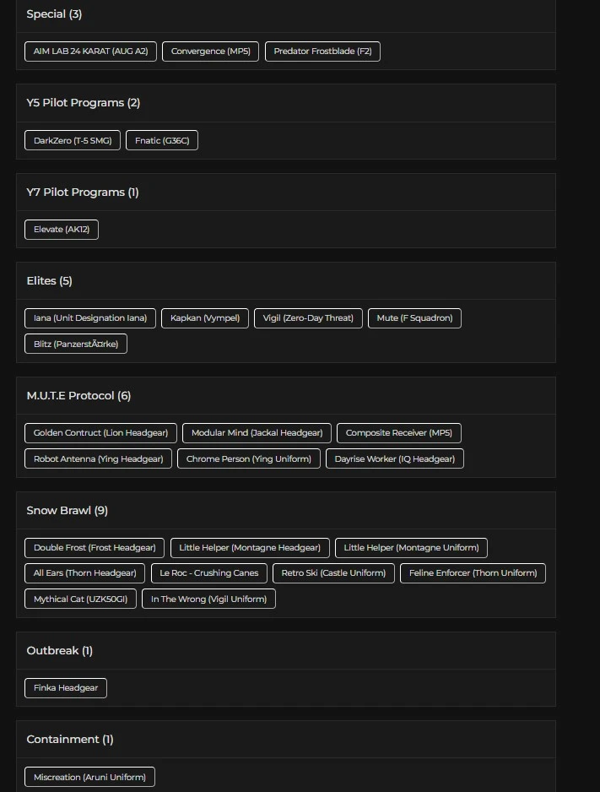Select Le Roc - Crushing Canes tag

pyautogui.click(x=209, y=573)
